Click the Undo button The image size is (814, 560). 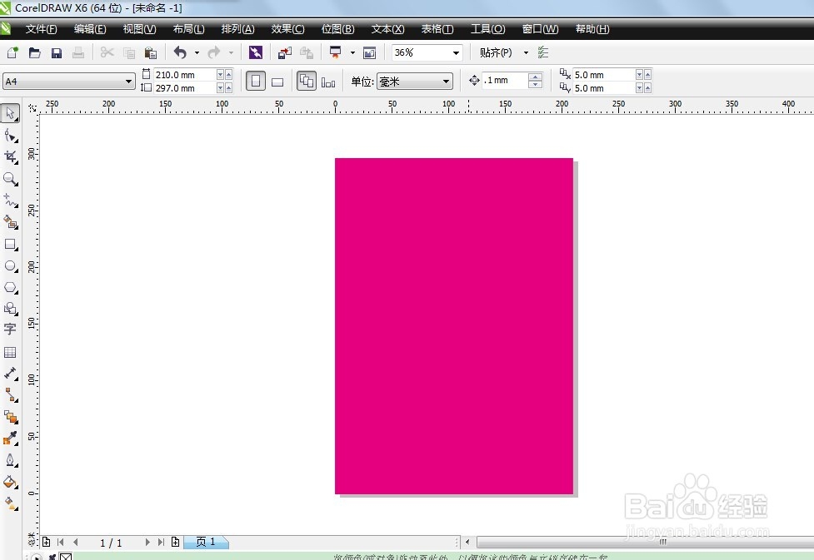[181, 52]
